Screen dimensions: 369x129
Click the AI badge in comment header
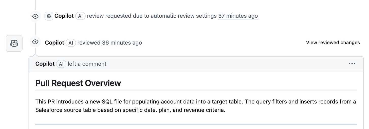click(x=61, y=64)
